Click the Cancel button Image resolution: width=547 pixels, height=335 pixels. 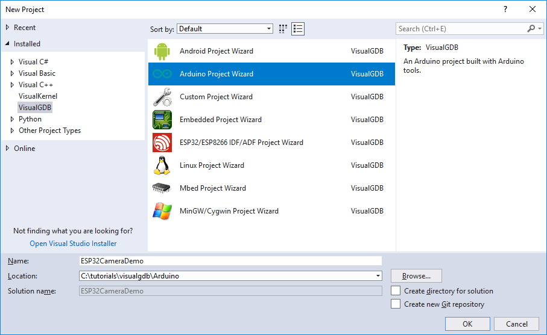(x=517, y=324)
